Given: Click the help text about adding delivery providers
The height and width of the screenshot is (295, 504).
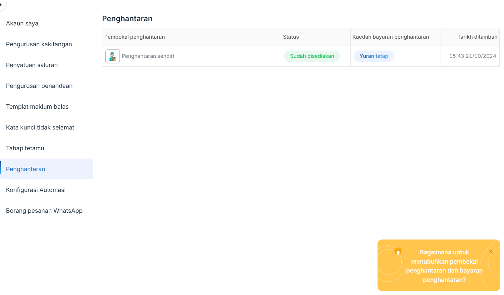Looking at the screenshot, I should click(x=444, y=266).
